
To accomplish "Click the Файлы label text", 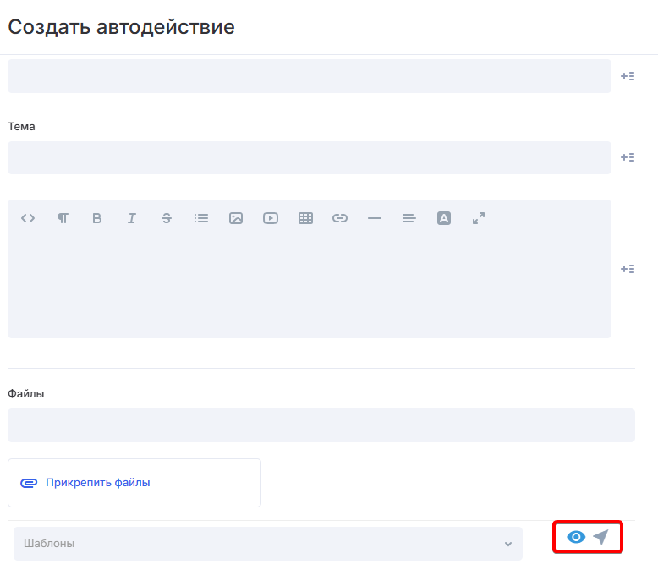I will click(x=26, y=394).
